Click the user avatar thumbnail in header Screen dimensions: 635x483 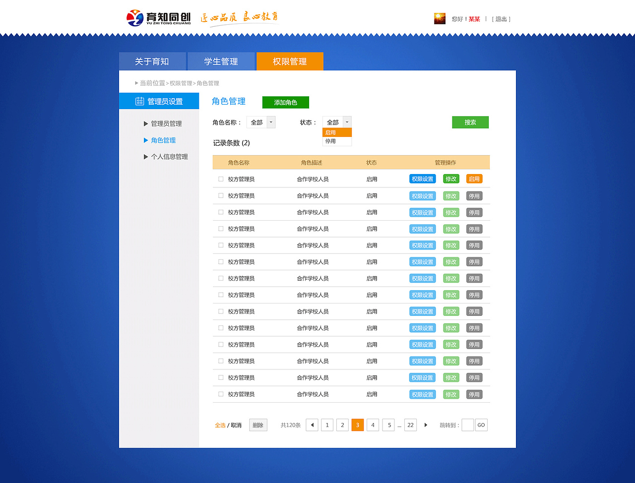point(439,18)
